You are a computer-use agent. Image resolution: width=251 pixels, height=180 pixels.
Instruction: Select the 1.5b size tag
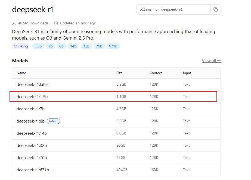(x=38, y=46)
